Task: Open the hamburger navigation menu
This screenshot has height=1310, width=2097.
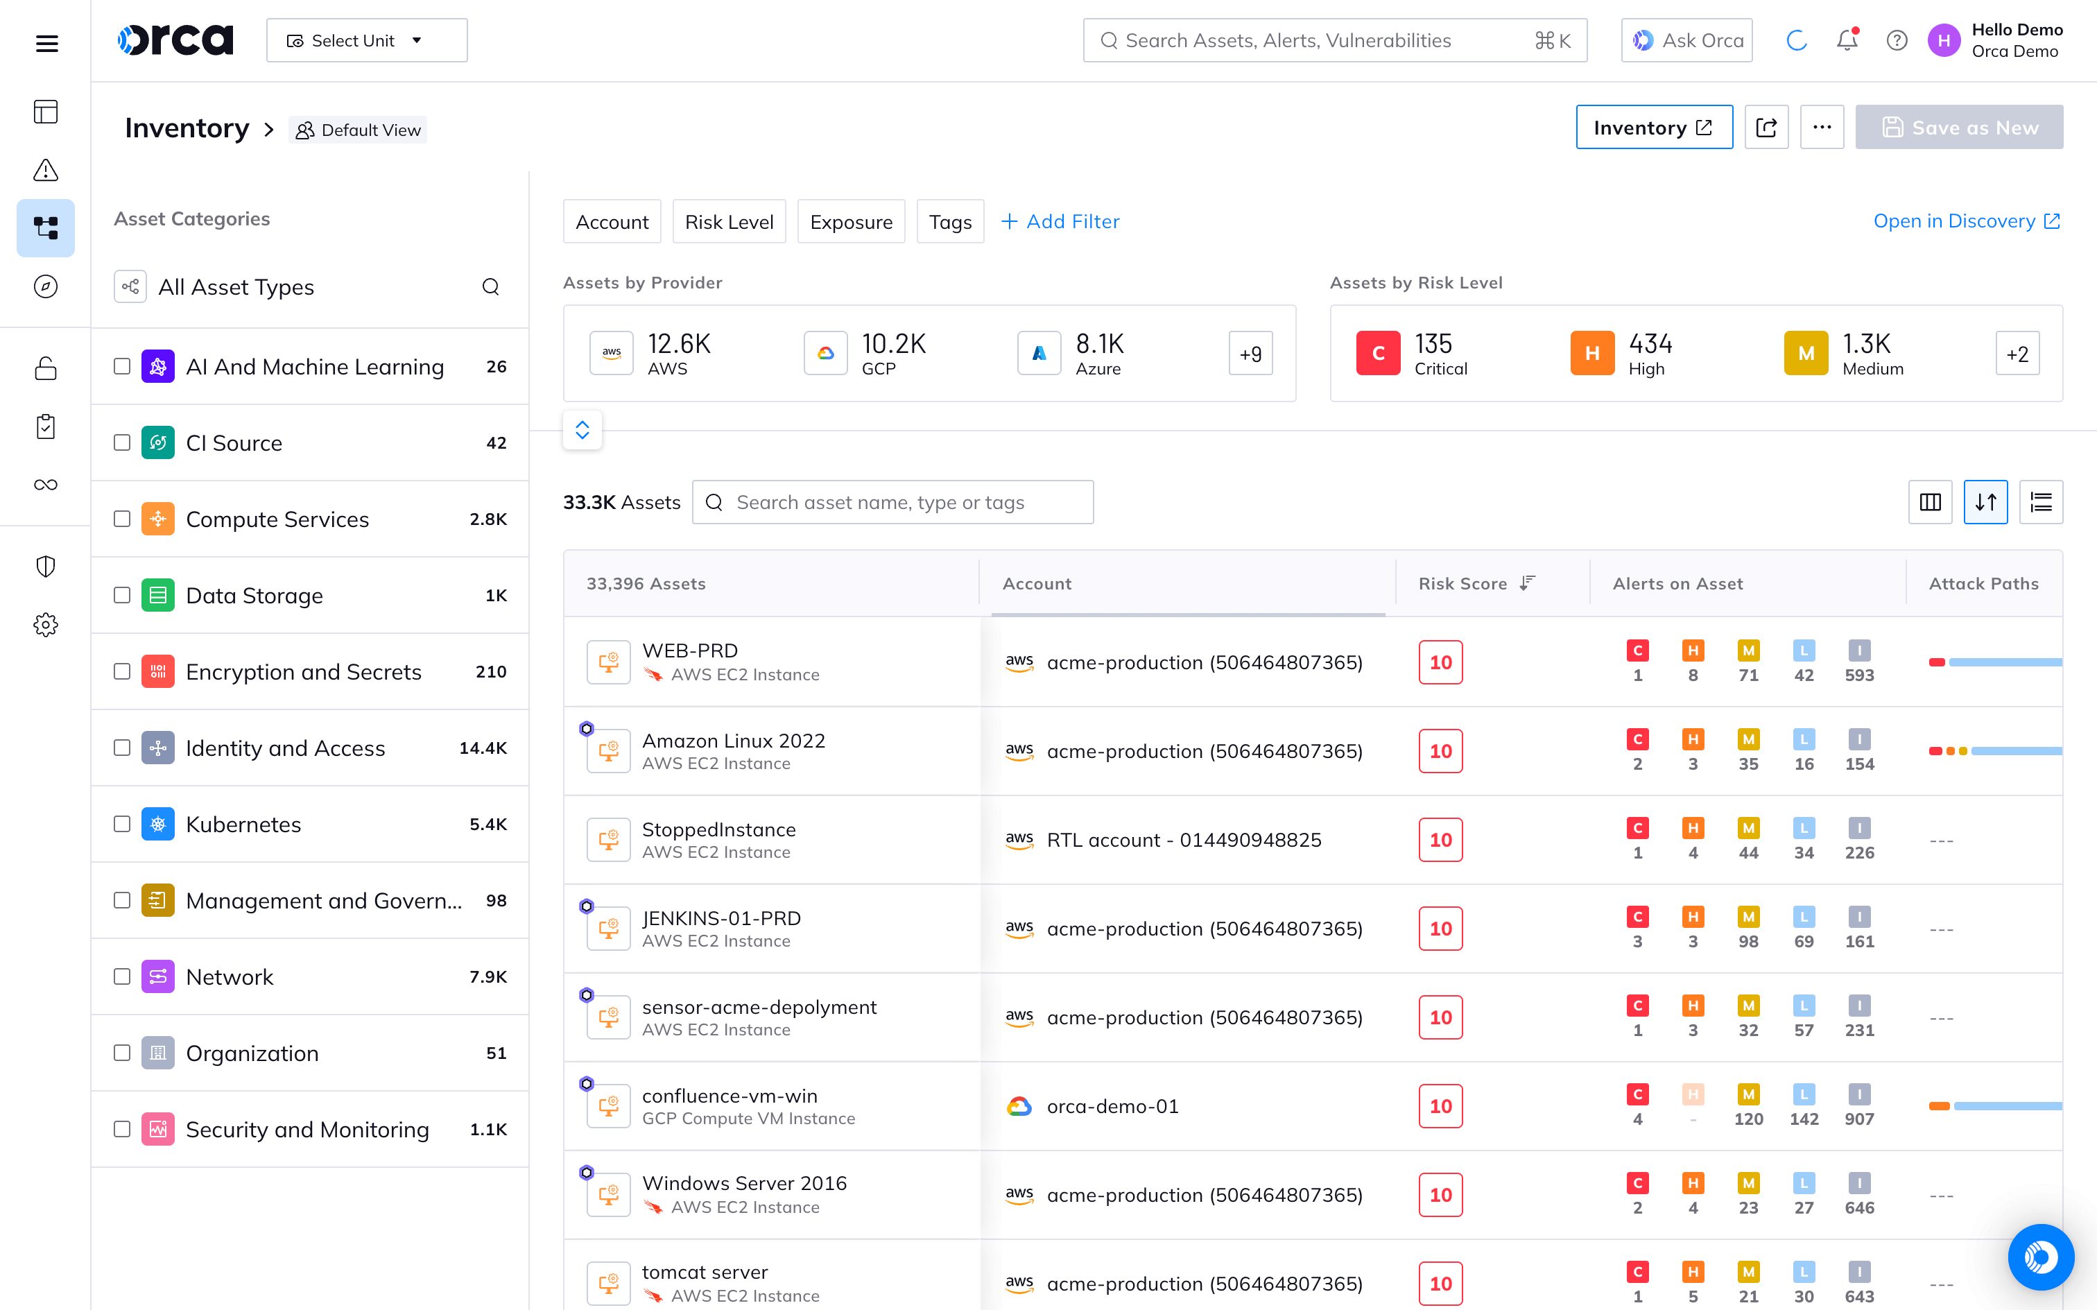Action: (x=46, y=42)
